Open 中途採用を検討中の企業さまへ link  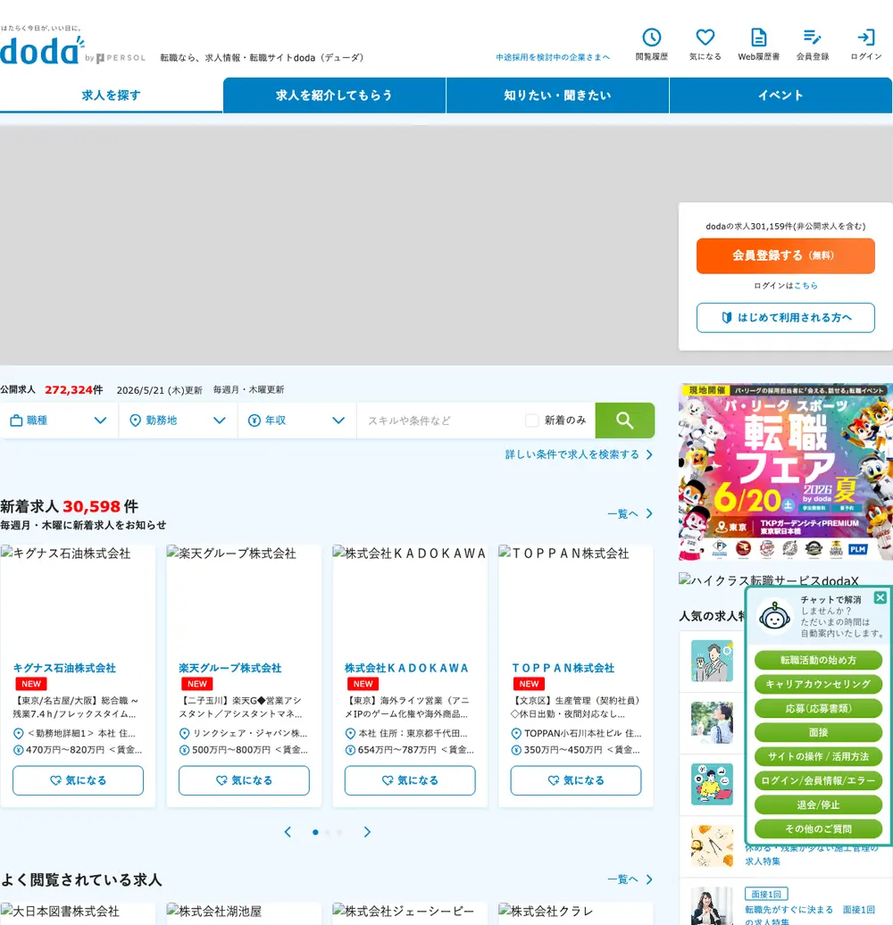coord(553,57)
